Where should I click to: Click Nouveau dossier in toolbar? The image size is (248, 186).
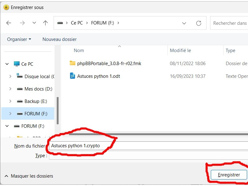pos(60,39)
